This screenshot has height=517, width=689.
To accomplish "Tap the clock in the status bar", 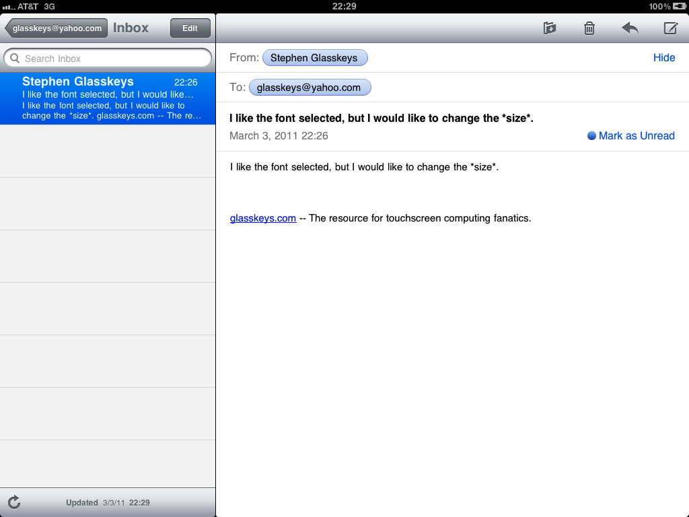I will click(x=344, y=6).
